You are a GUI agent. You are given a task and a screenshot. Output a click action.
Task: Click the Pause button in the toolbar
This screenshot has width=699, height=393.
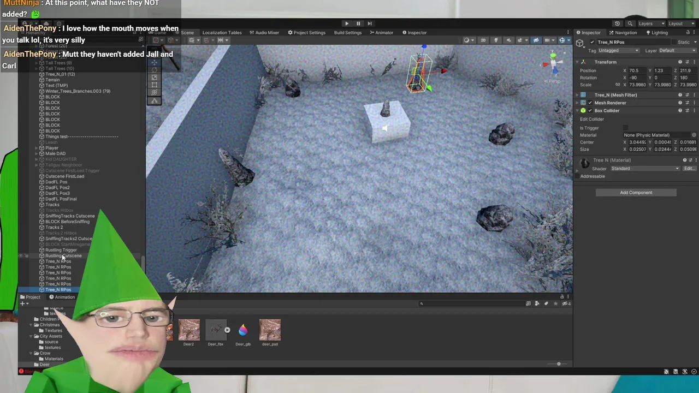coord(358,23)
